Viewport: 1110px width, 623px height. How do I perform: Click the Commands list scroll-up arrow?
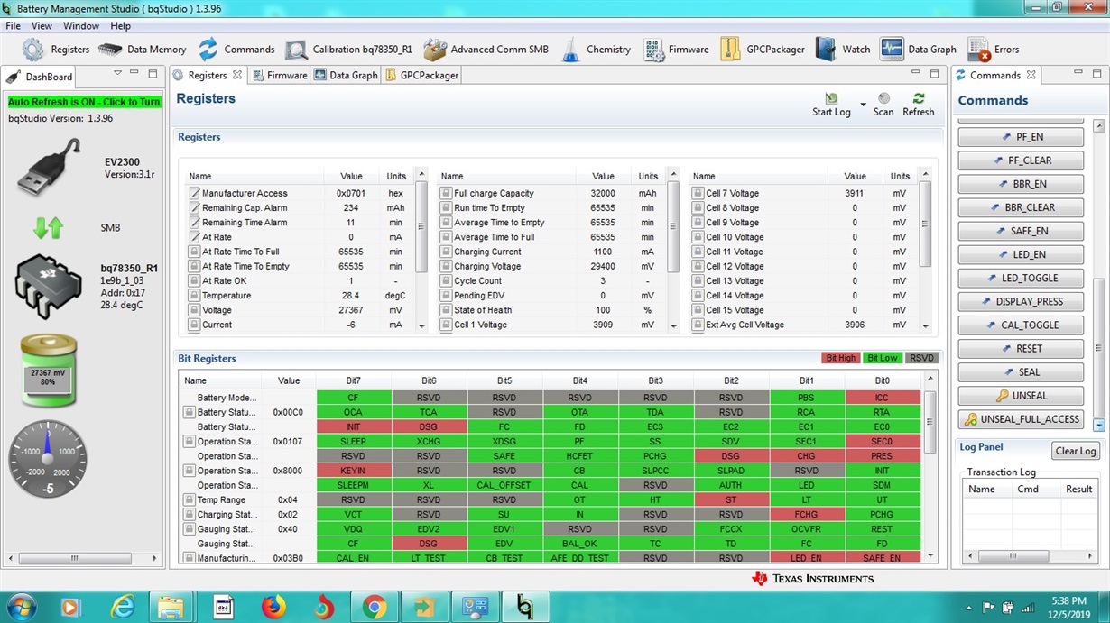[x=1098, y=126]
